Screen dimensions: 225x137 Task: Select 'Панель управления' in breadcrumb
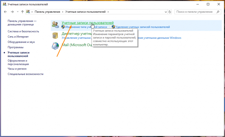click(x=47, y=12)
